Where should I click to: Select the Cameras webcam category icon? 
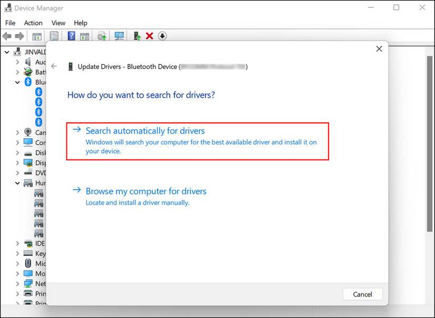[x=28, y=132]
